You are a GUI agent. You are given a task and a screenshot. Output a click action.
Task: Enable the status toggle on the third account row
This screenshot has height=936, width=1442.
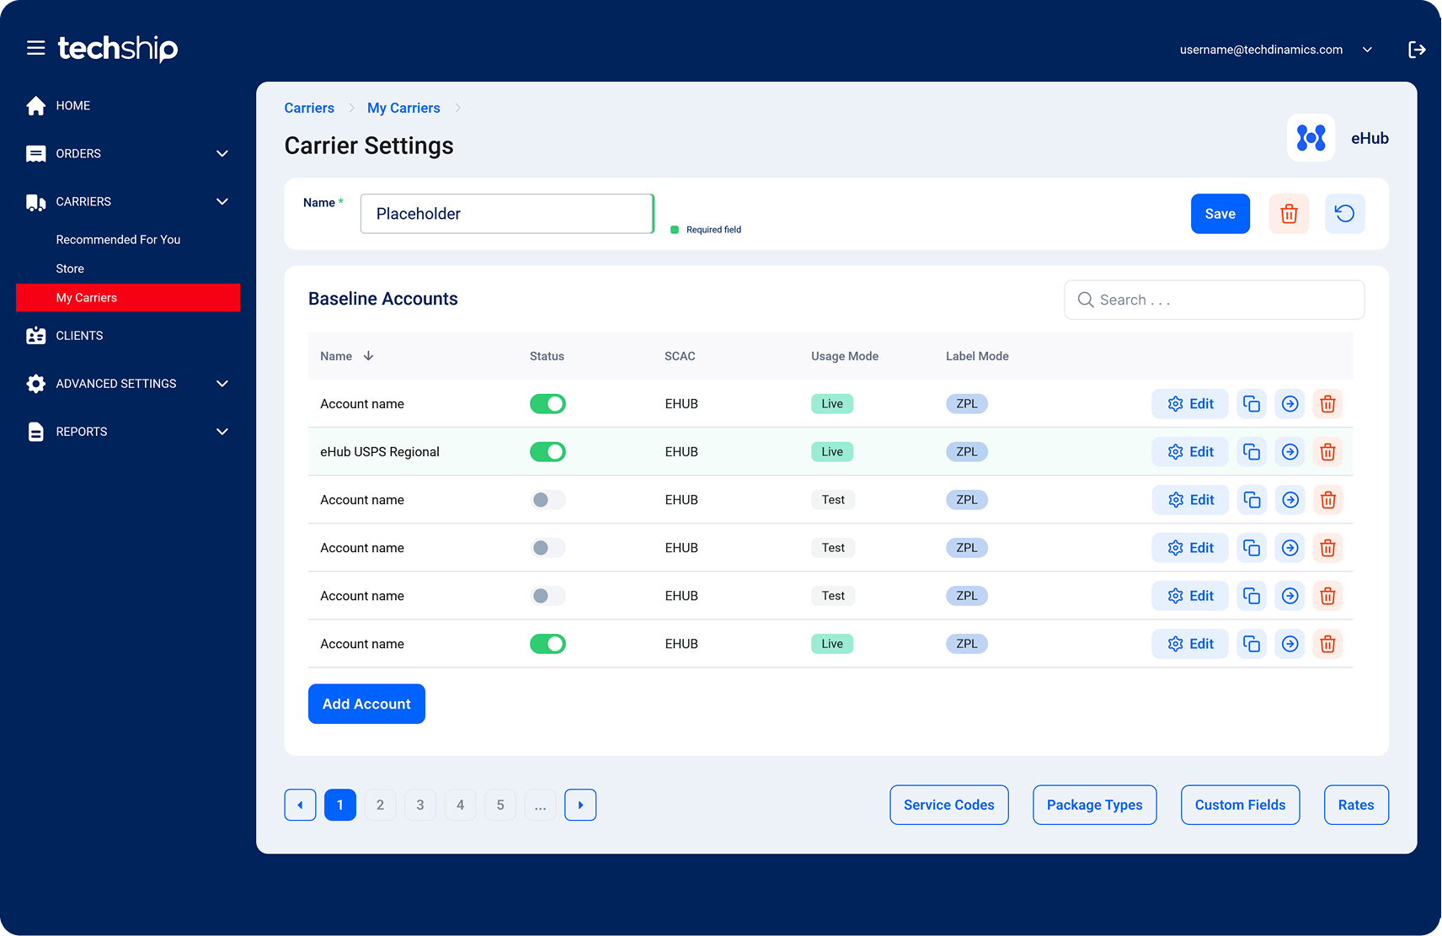(x=547, y=499)
